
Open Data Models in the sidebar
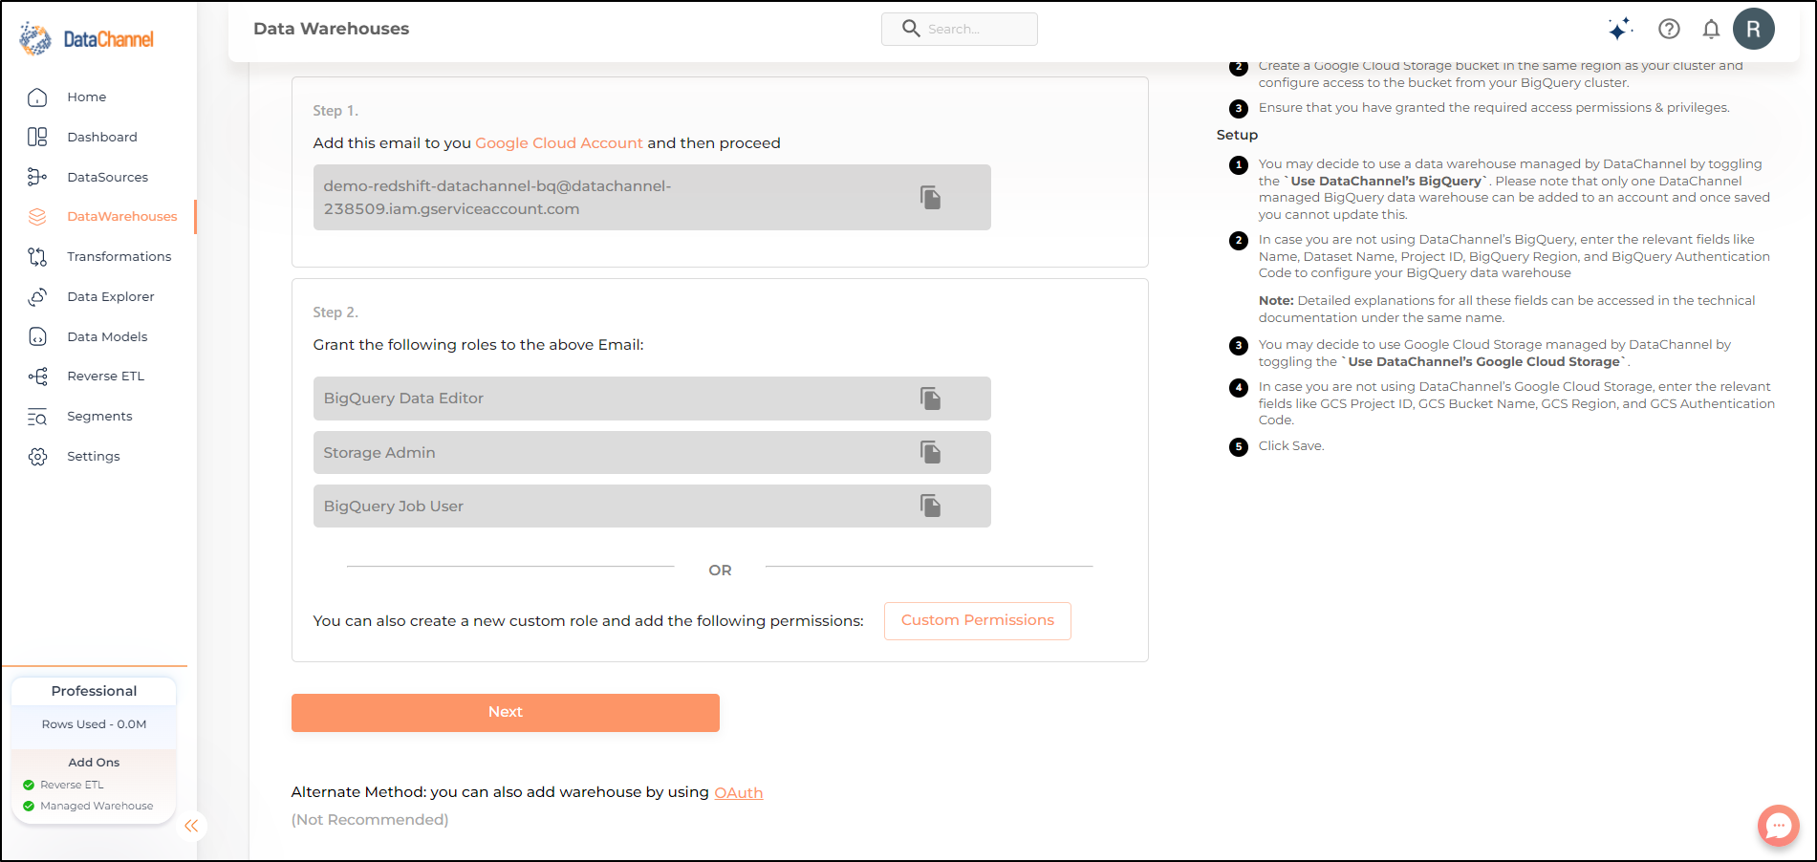[107, 336]
